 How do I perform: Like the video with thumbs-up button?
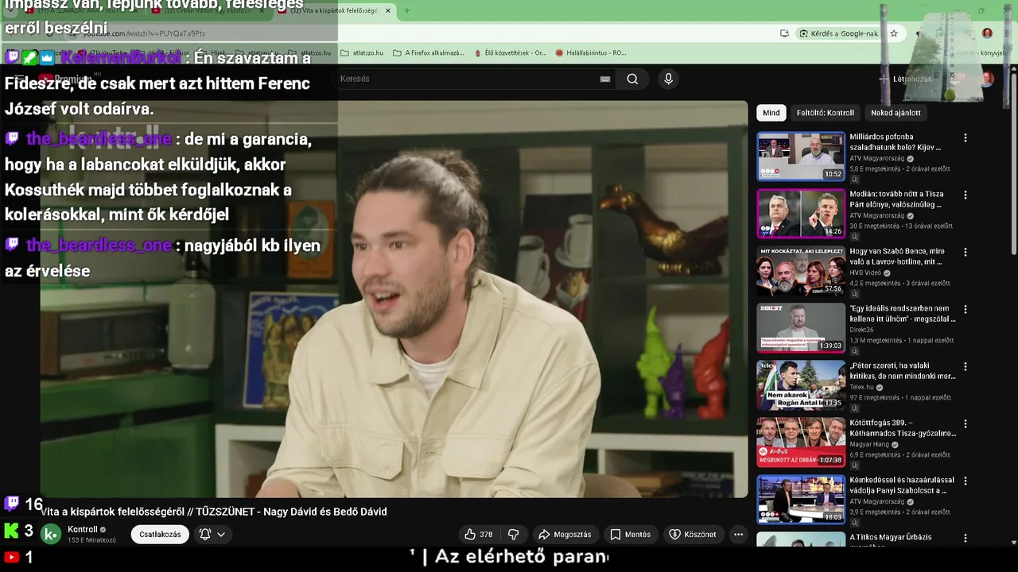[479, 535]
